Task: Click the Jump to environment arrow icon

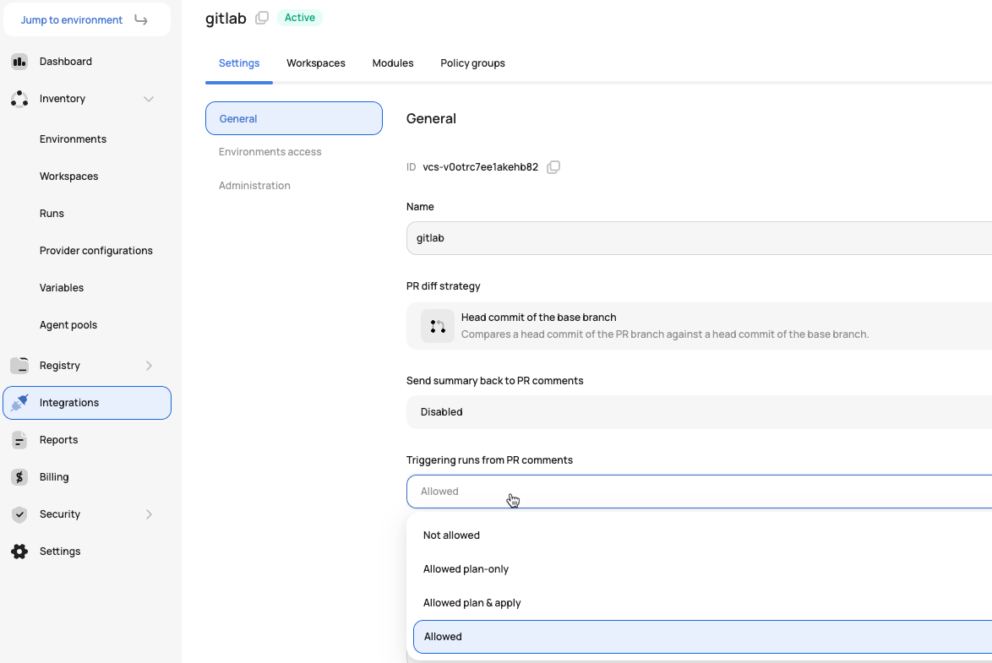Action: point(141,20)
